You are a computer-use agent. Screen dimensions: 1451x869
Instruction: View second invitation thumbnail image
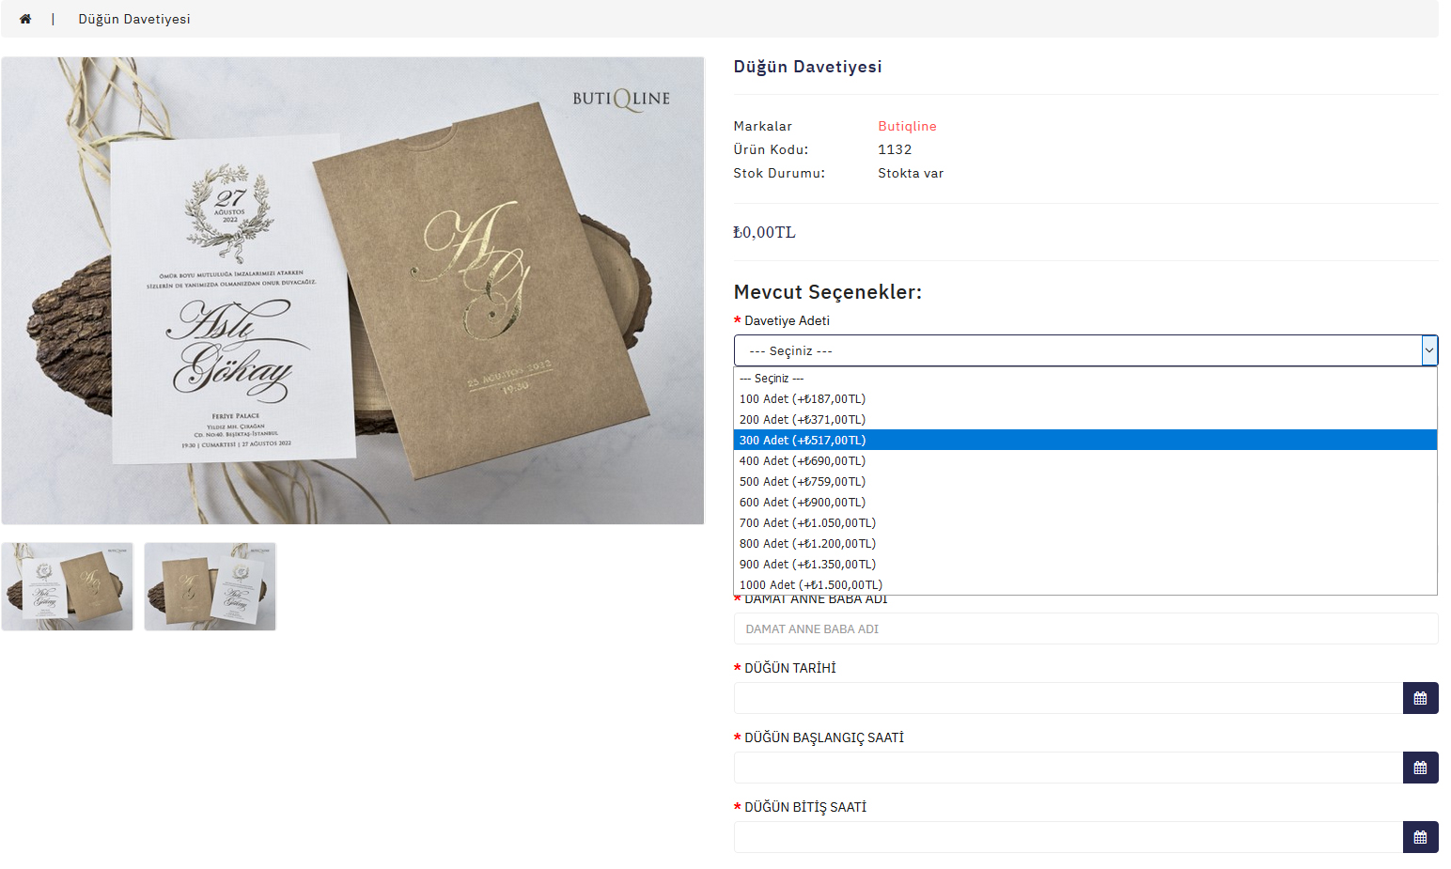click(x=211, y=586)
